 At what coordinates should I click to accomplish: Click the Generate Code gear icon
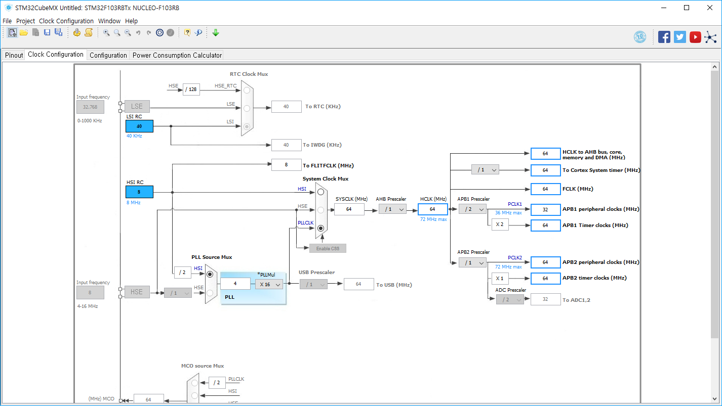click(x=77, y=33)
